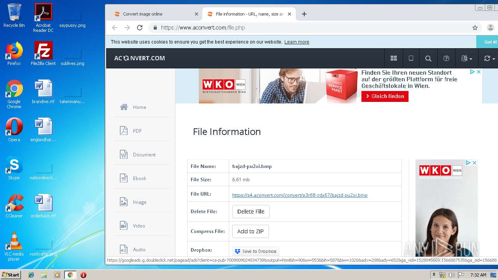Close the right sidebar WKO ad
The image size is (498, 280).
tap(474, 163)
